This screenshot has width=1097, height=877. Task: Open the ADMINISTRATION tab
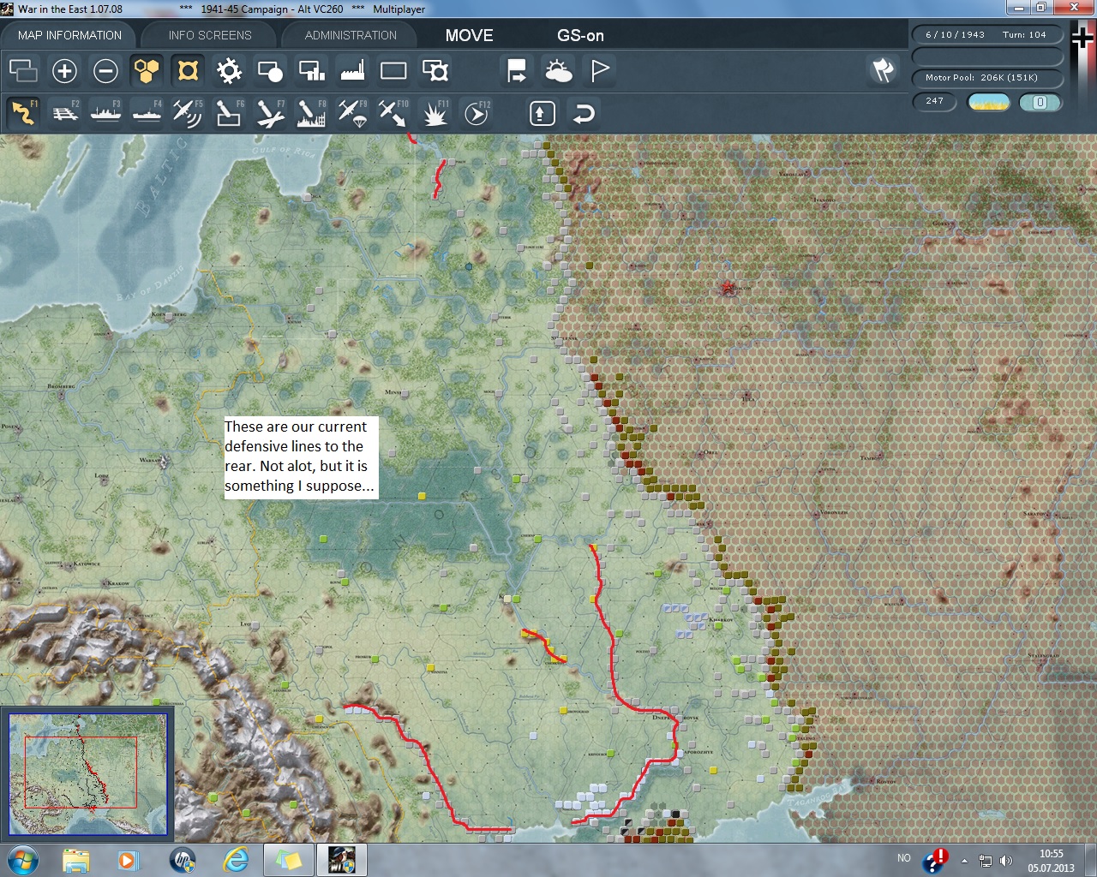(x=351, y=35)
